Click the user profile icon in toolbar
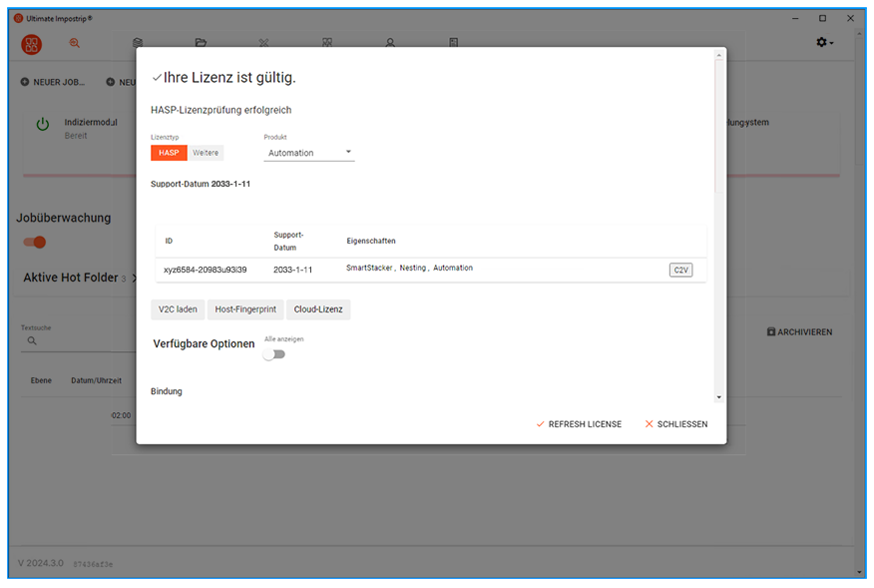874x588 pixels. (390, 43)
